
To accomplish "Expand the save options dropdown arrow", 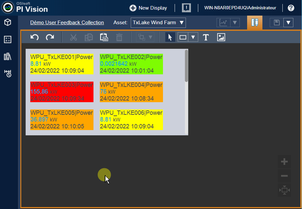I will 288,23.
